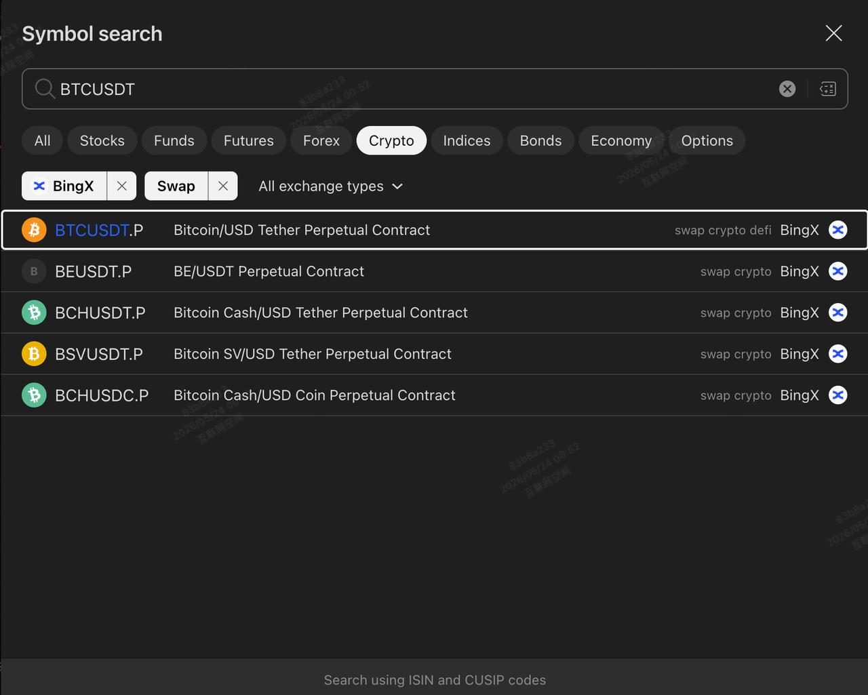Click the swap crypto defi tag
Image resolution: width=868 pixels, height=695 pixels.
point(723,231)
